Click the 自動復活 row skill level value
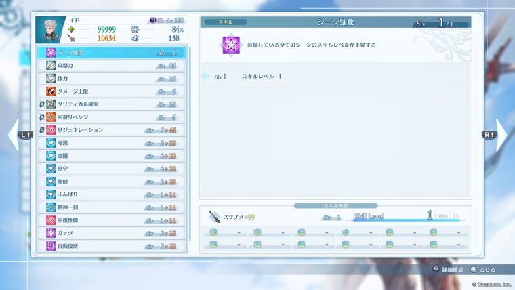The image size is (515, 290). tap(161, 246)
